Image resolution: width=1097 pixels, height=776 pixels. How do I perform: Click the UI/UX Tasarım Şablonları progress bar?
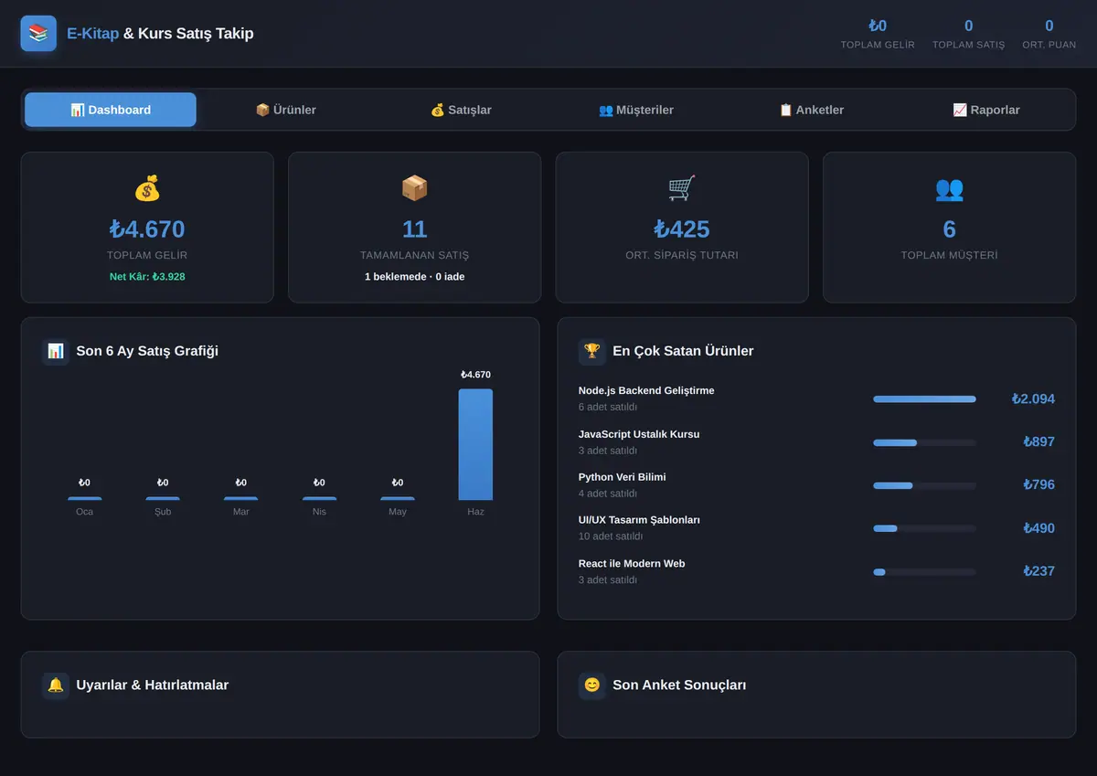click(x=924, y=528)
